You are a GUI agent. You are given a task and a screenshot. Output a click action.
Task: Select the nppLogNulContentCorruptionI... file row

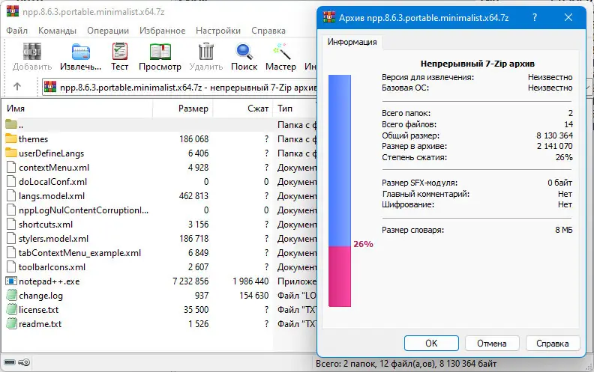159,210
